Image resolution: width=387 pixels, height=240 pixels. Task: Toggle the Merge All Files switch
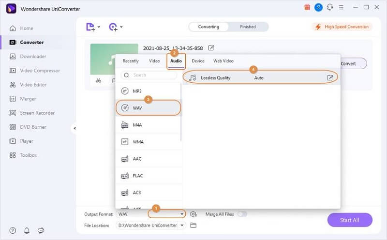[x=242, y=214]
